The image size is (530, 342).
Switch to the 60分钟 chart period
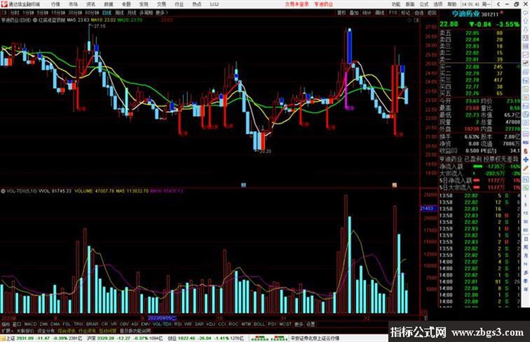coord(92,12)
